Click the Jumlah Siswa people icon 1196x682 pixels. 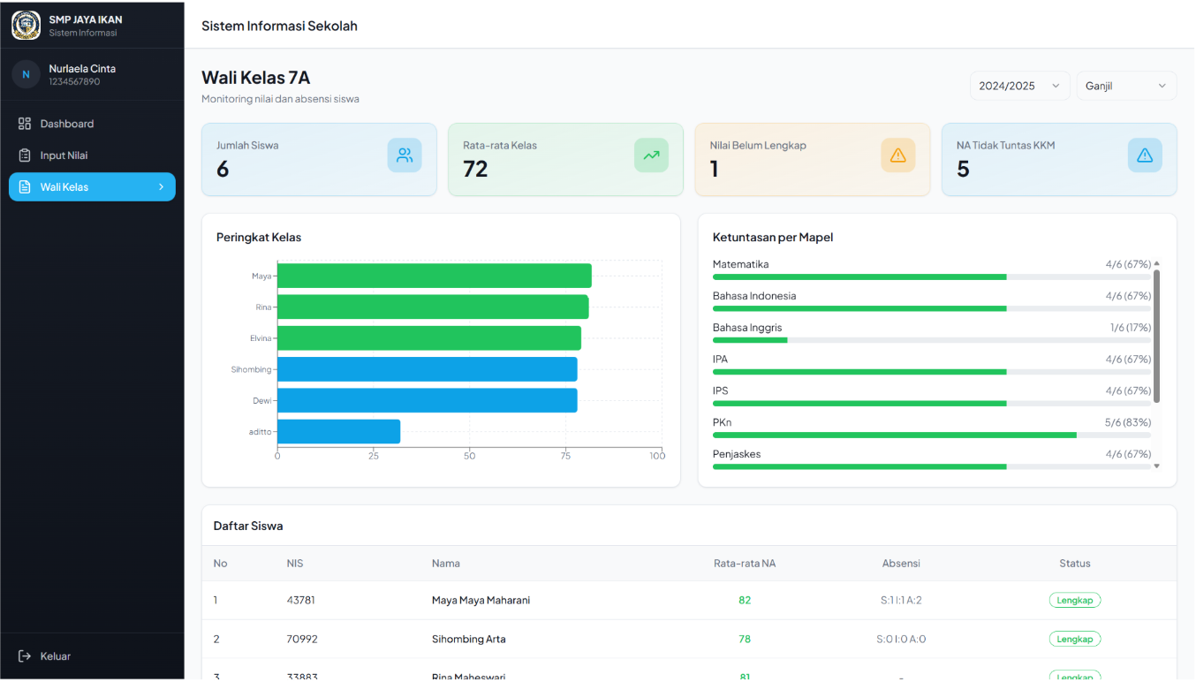click(x=405, y=155)
